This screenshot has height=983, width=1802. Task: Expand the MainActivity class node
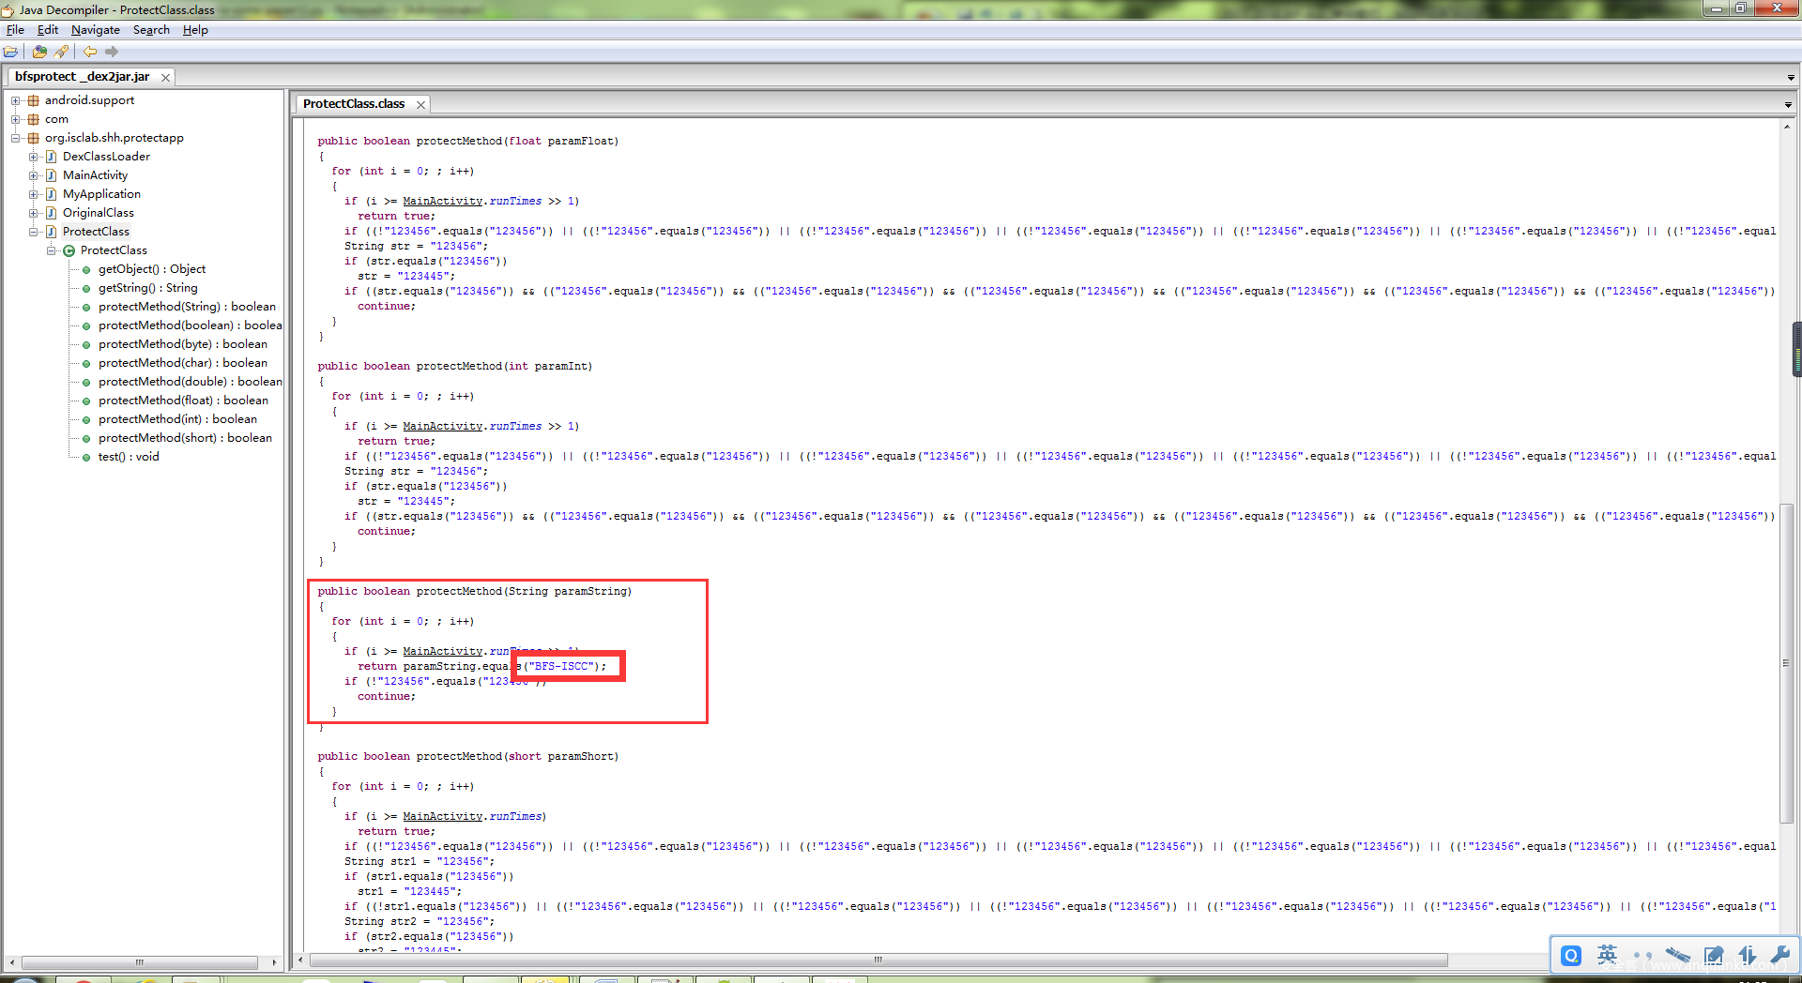[x=33, y=175]
